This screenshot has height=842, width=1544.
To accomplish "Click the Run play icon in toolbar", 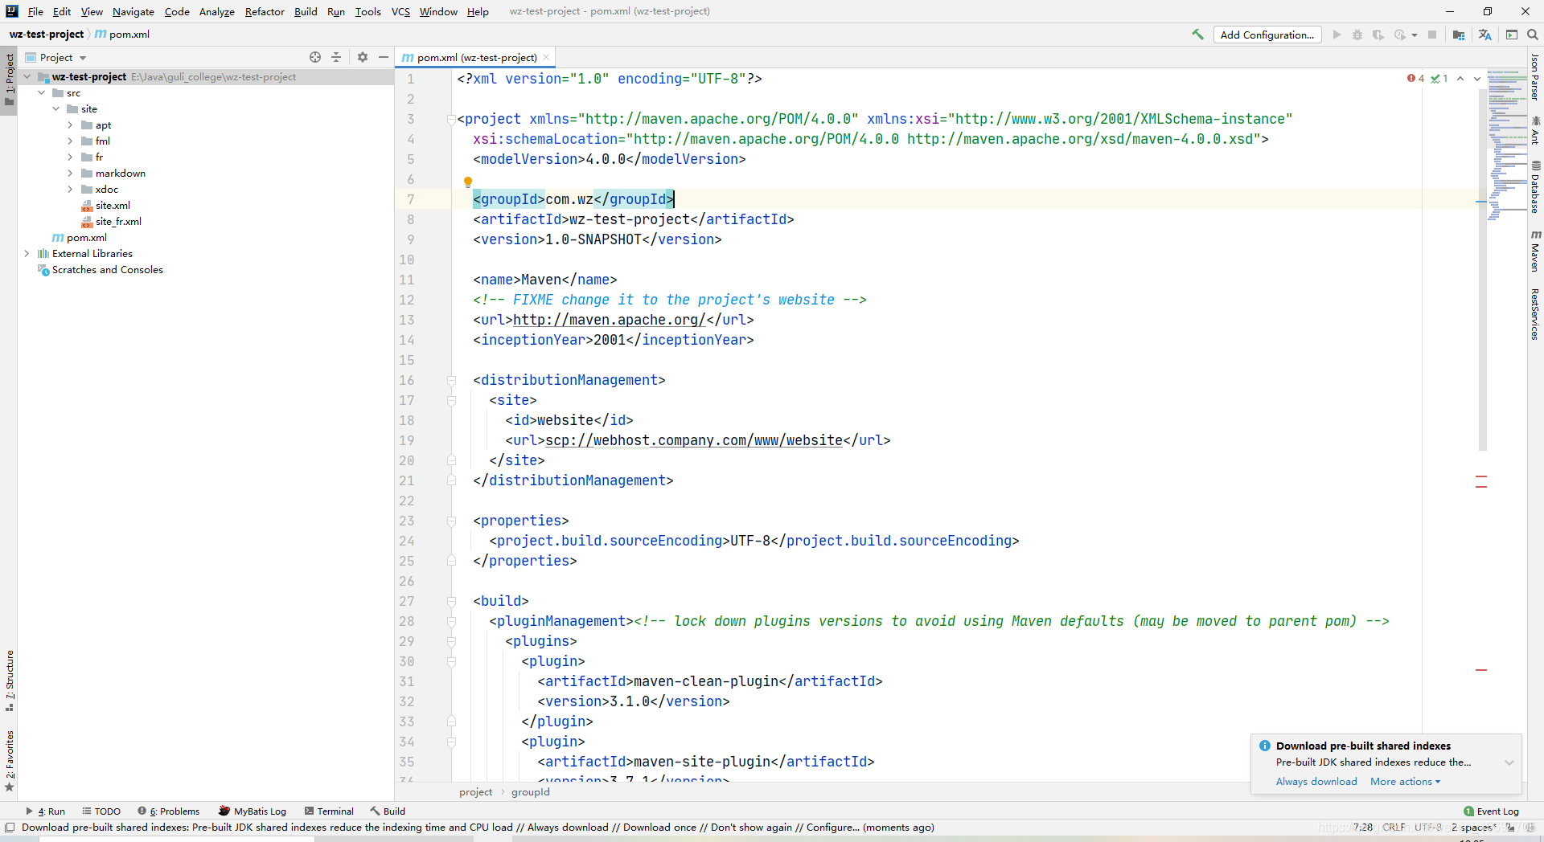I will click(1337, 35).
